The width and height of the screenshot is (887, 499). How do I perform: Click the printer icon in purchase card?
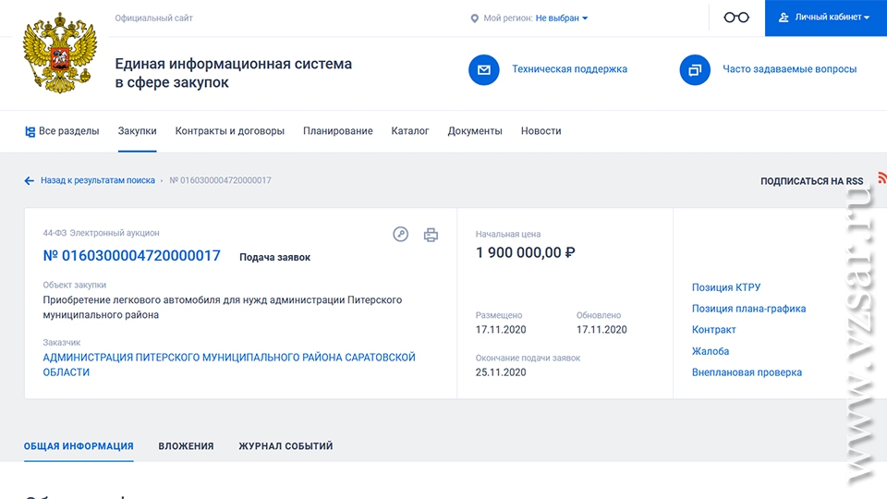(431, 235)
